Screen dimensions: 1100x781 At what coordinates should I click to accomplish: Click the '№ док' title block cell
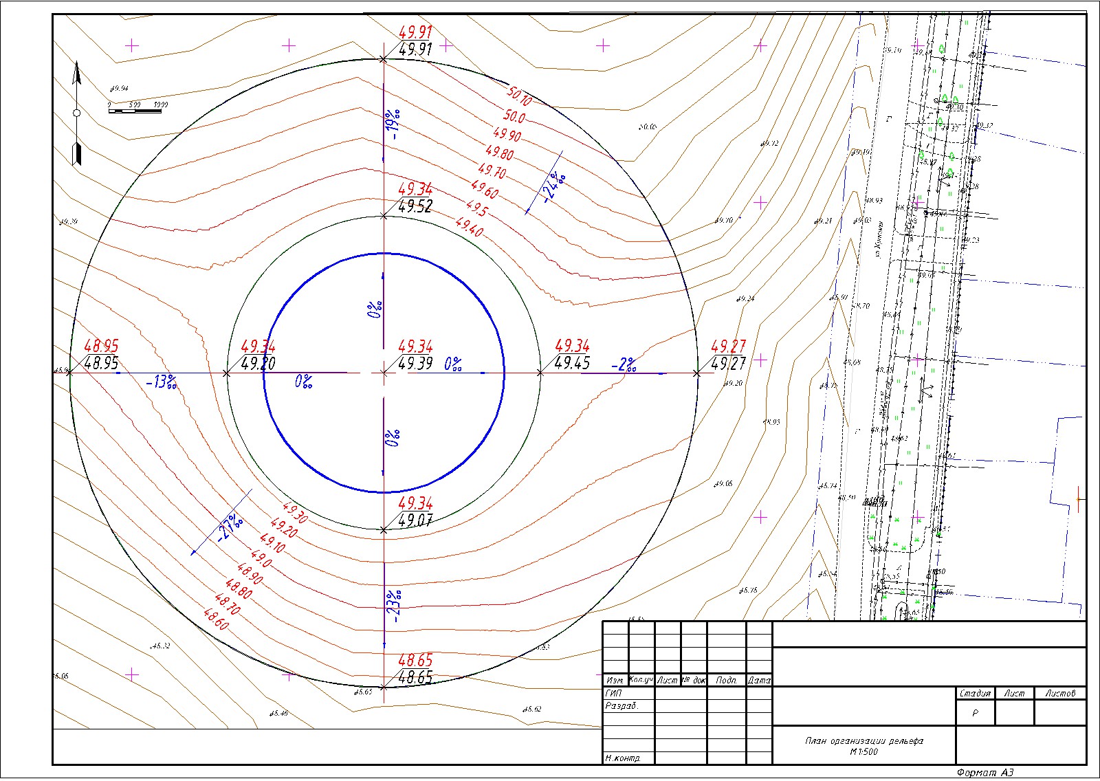(x=694, y=680)
